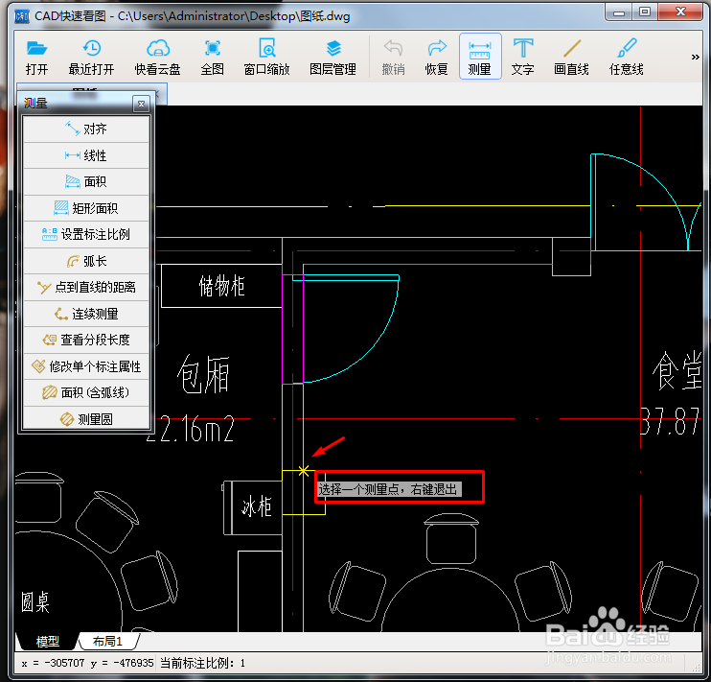
Task: Activate 窗口缩放 window zoom tool
Action: click(x=266, y=58)
